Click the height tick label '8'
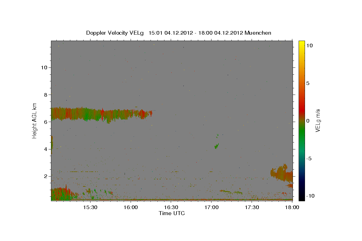Image resolution: width=362 pixels, height=241 pixels. click(x=46, y=95)
